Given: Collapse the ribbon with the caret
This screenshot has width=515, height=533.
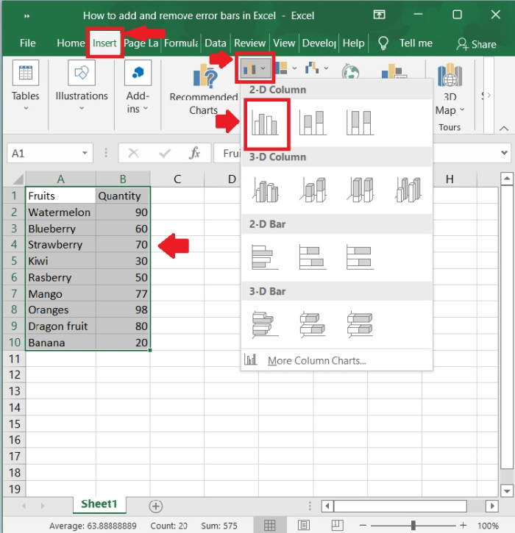Looking at the screenshot, I should click(x=504, y=128).
